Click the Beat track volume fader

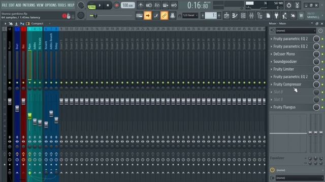(17, 108)
